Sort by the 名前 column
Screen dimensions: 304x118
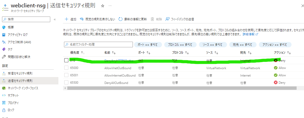tap(110, 53)
